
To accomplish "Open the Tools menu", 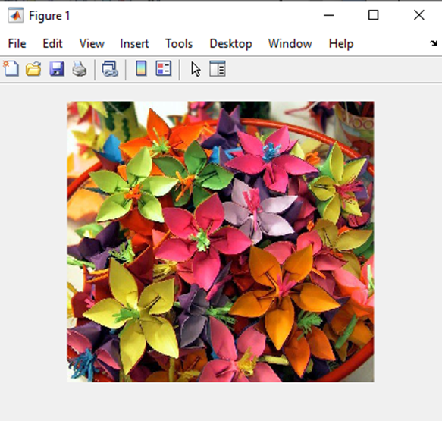I will 179,44.
